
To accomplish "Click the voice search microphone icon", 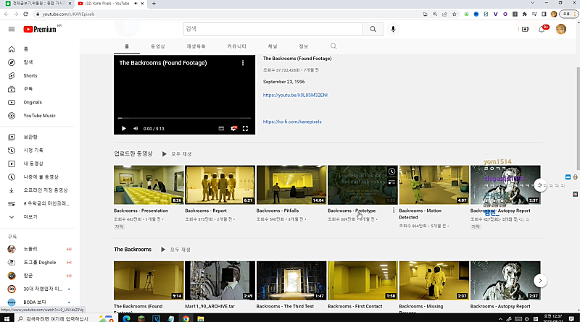I will [x=394, y=29].
